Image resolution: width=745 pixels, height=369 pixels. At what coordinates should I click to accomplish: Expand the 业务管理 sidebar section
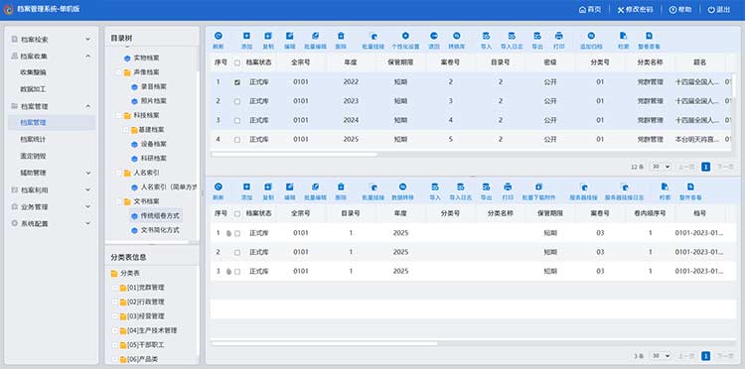tap(87, 206)
